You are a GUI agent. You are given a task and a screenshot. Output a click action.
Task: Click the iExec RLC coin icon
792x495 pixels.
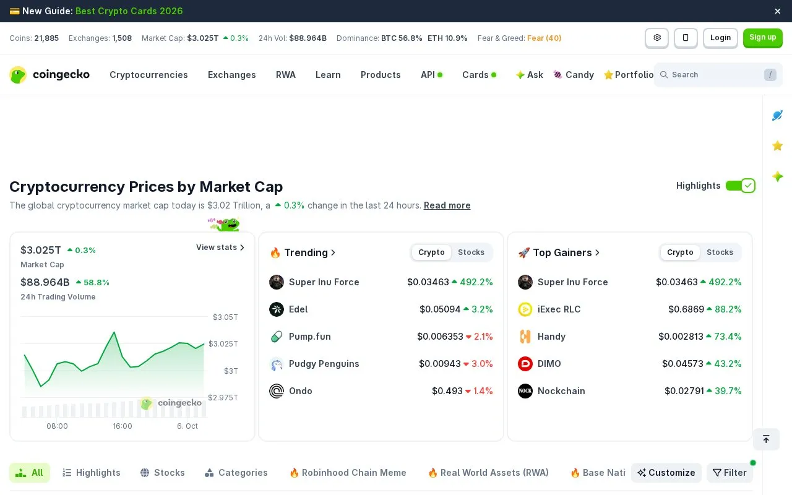(x=525, y=309)
